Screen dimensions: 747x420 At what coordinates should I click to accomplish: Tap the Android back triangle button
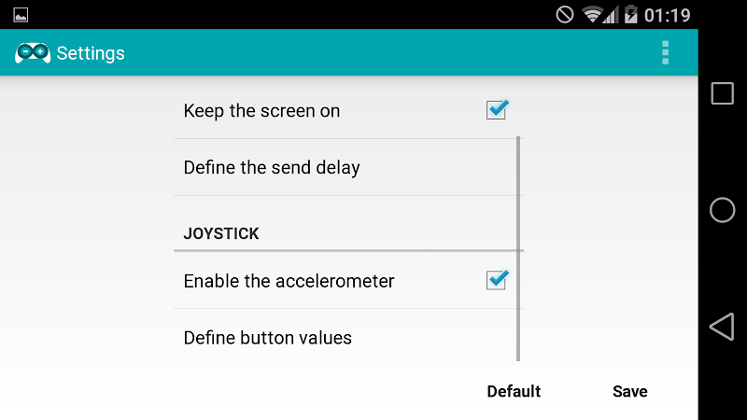(x=722, y=327)
